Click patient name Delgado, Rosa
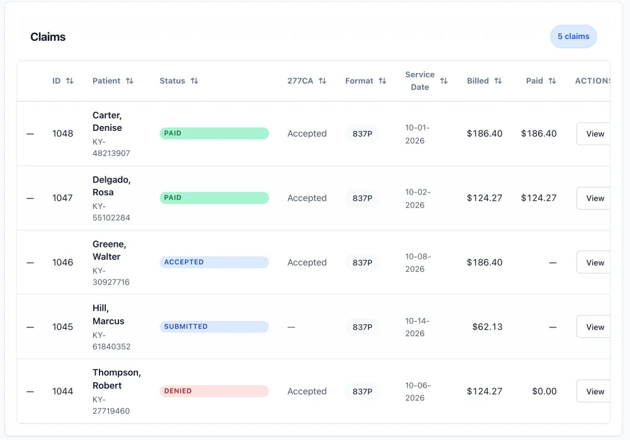The image size is (630, 440). [x=112, y=186]
